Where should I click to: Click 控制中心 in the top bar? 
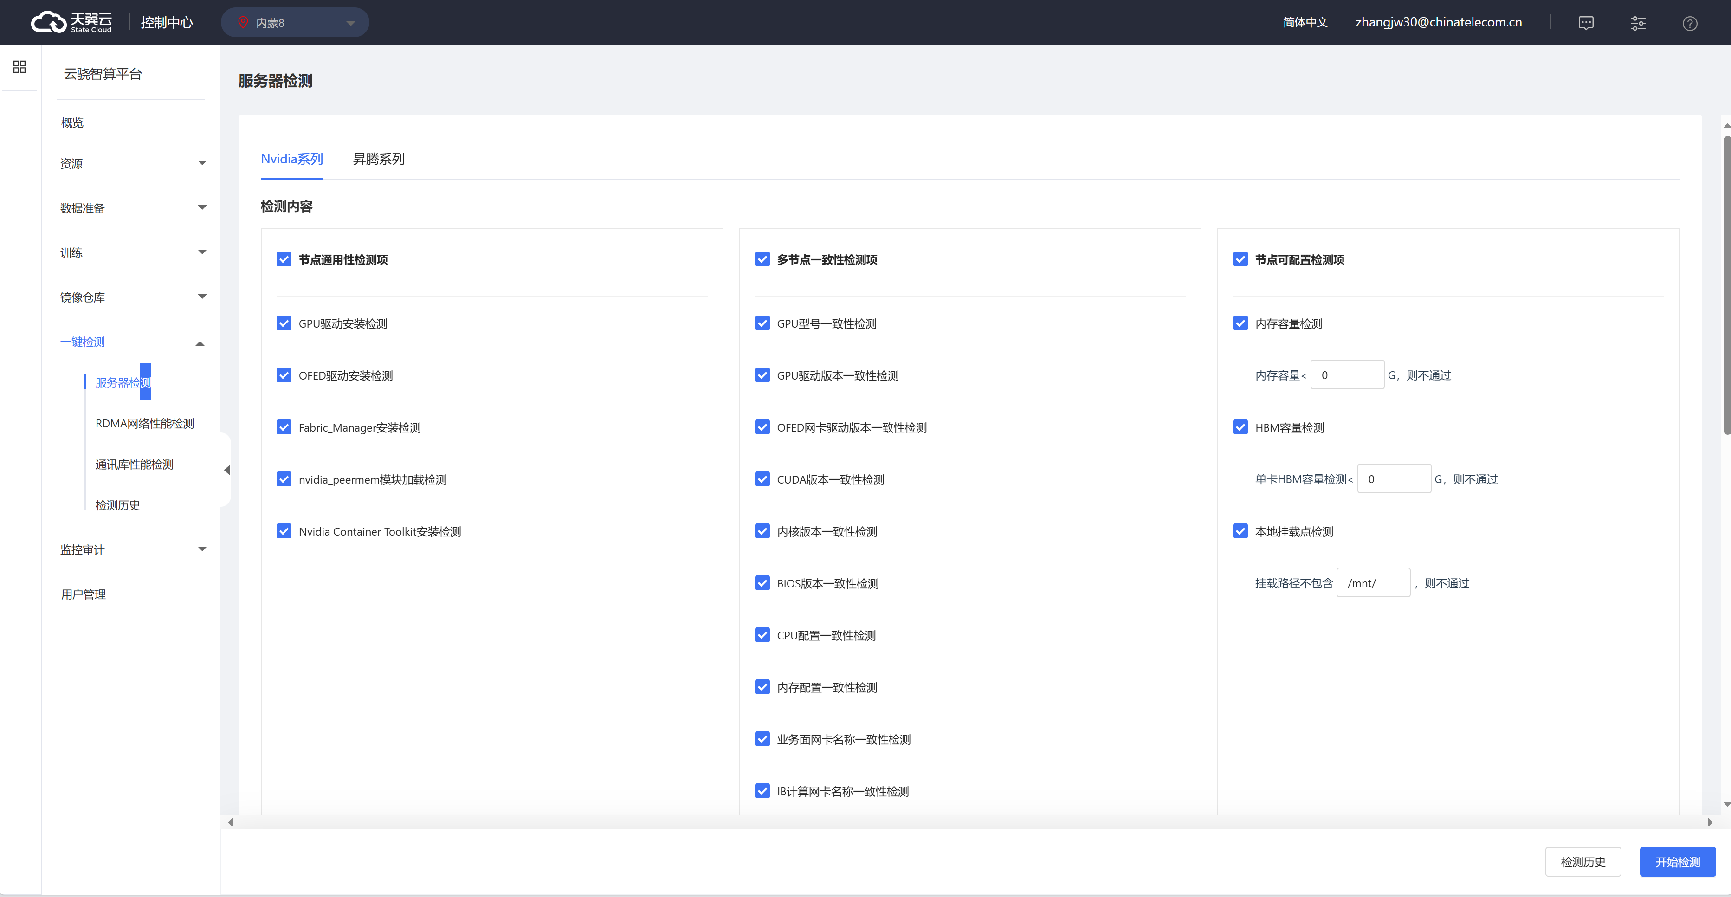tap(167, 22)
